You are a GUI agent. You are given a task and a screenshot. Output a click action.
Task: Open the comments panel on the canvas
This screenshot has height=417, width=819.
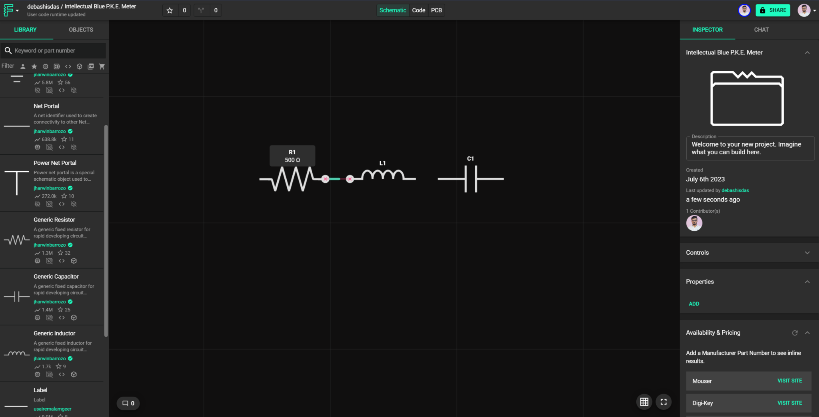point(128,403)
